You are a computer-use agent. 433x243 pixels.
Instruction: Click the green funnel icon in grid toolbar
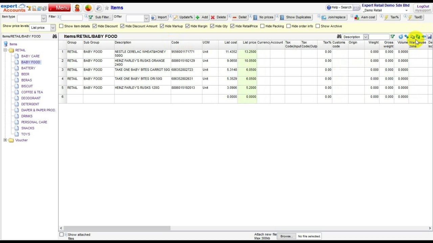[392, 36]
